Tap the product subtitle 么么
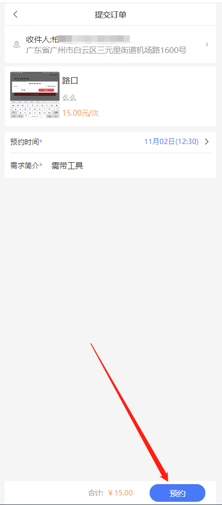Viewport: 222px width, 505px height. click(x=69, y=97)
